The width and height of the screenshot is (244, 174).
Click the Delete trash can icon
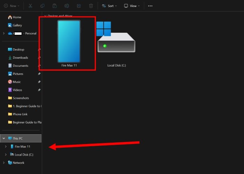click(91, 6)
